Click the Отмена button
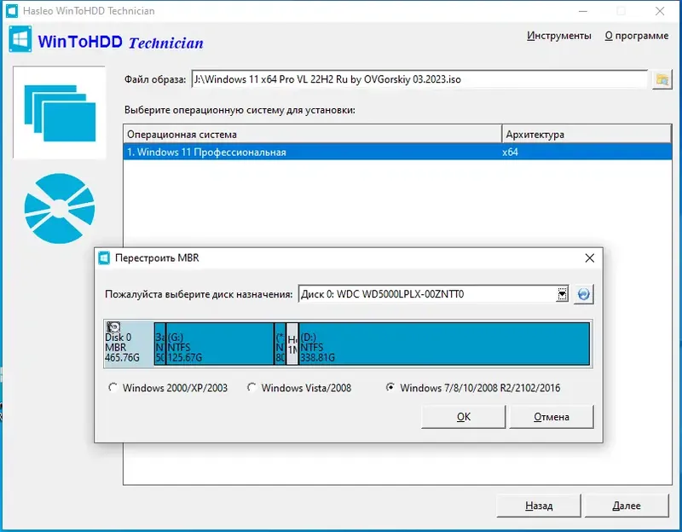682x532 pixels. (x=551, y=417)
